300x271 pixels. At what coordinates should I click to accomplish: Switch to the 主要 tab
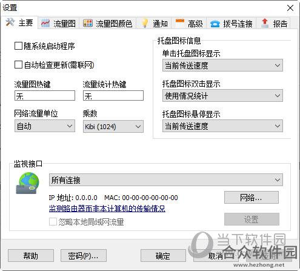tap(19, 22)
